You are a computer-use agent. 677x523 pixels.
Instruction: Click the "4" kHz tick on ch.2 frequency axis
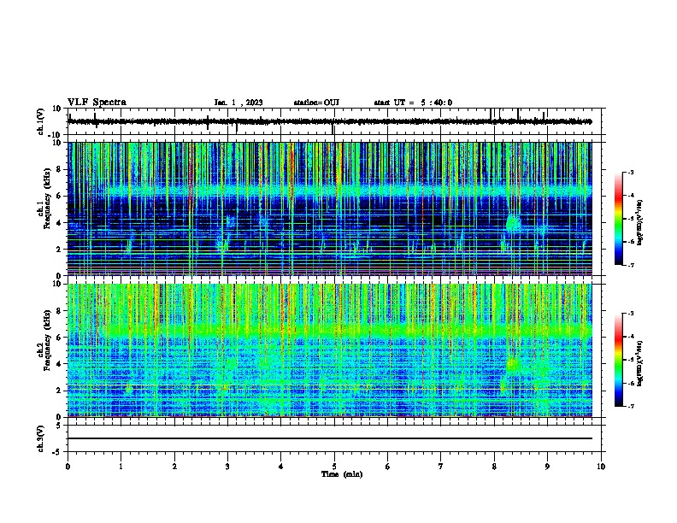click(59, 364)
